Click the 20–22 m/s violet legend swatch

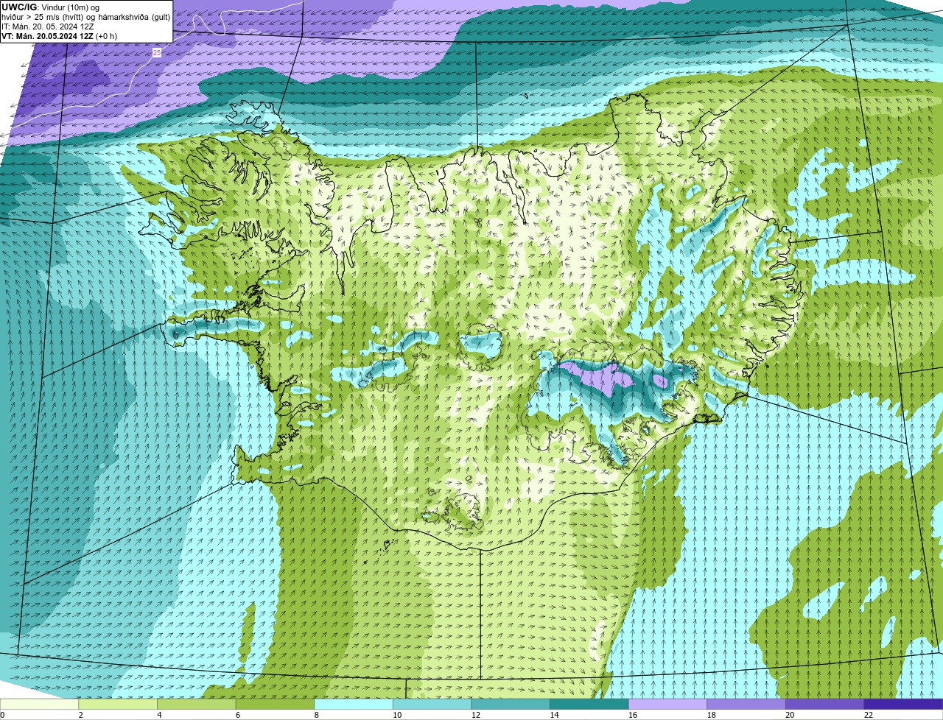coord(825,704)
